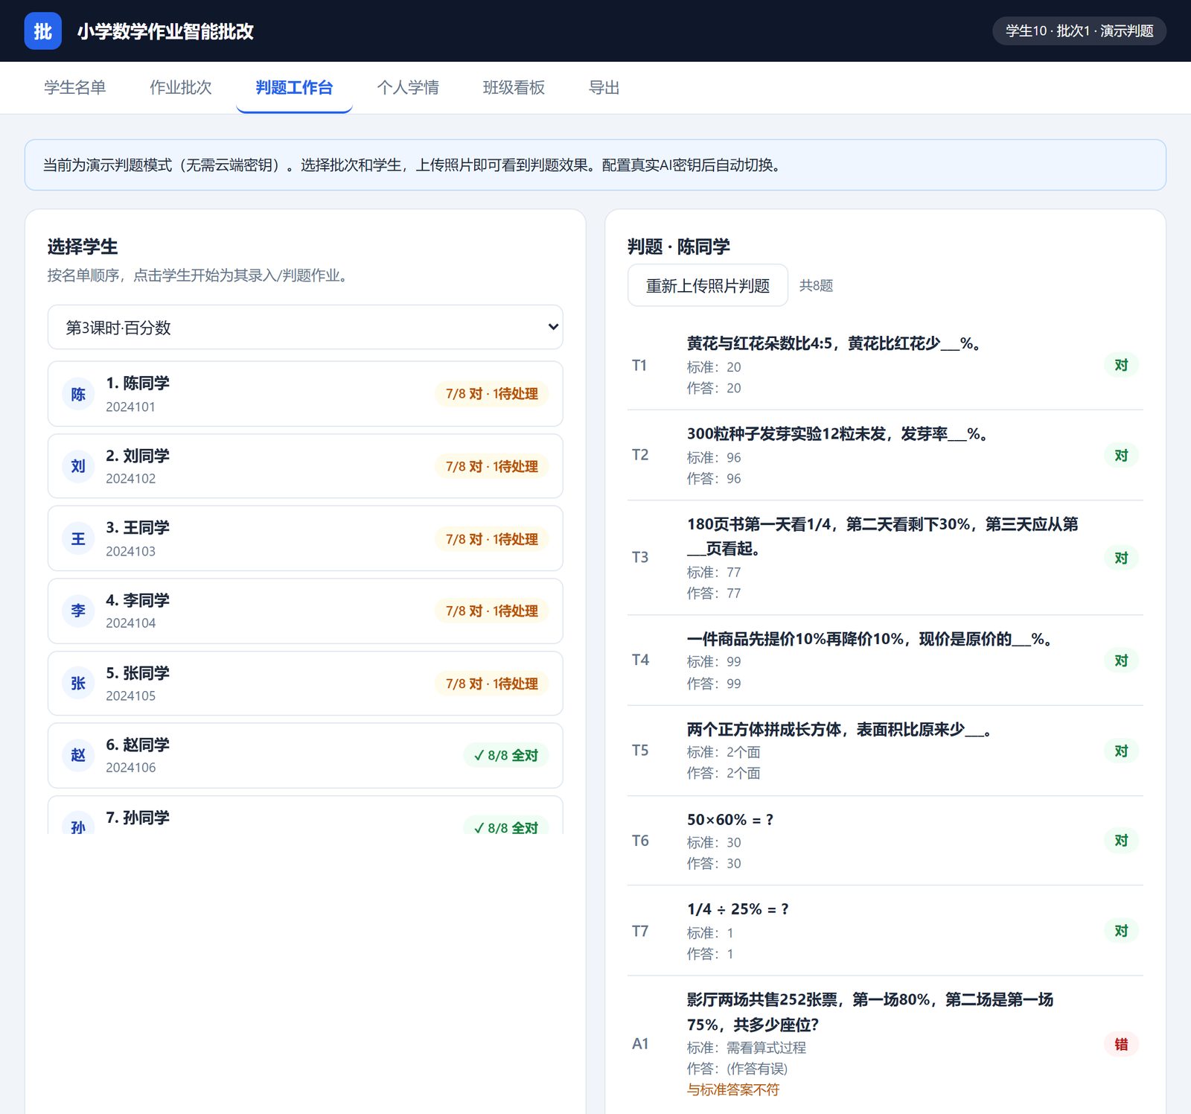Select student 7. 孙同学

(x=305, y=815)
